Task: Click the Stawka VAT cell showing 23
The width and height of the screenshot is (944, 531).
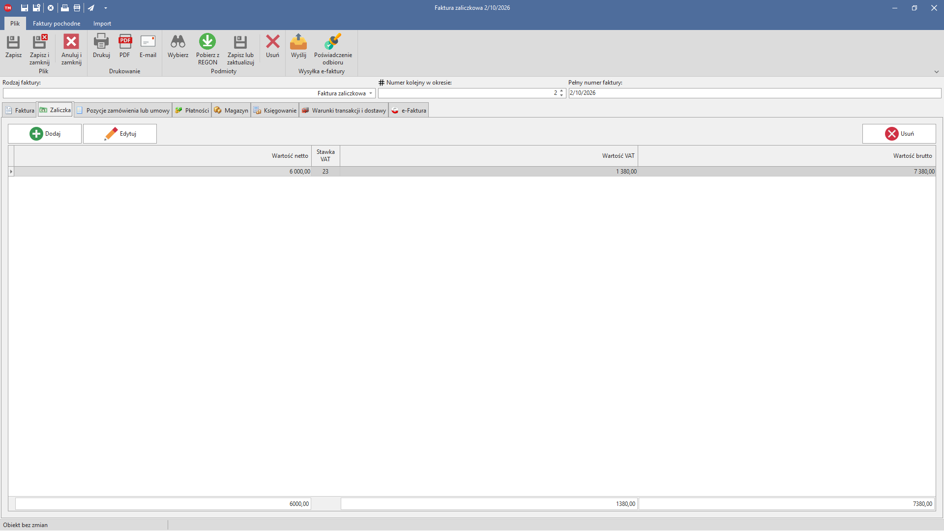Action: [x=325, y=172]
